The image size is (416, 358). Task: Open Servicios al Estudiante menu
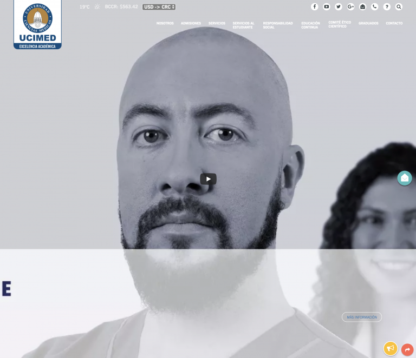pyautogui.click(x=243, y=25)
